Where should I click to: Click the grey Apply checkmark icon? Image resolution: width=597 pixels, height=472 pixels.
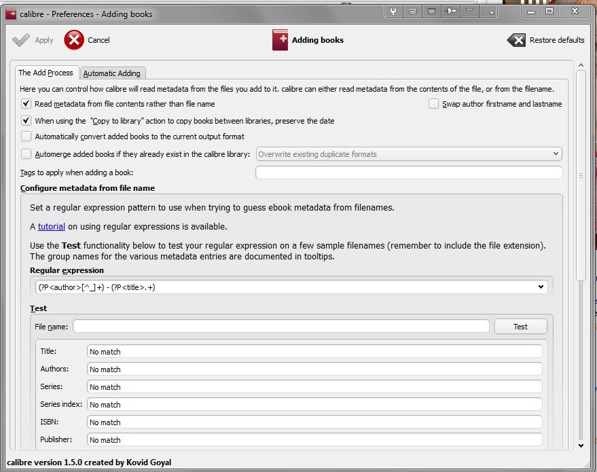(21, 40)
